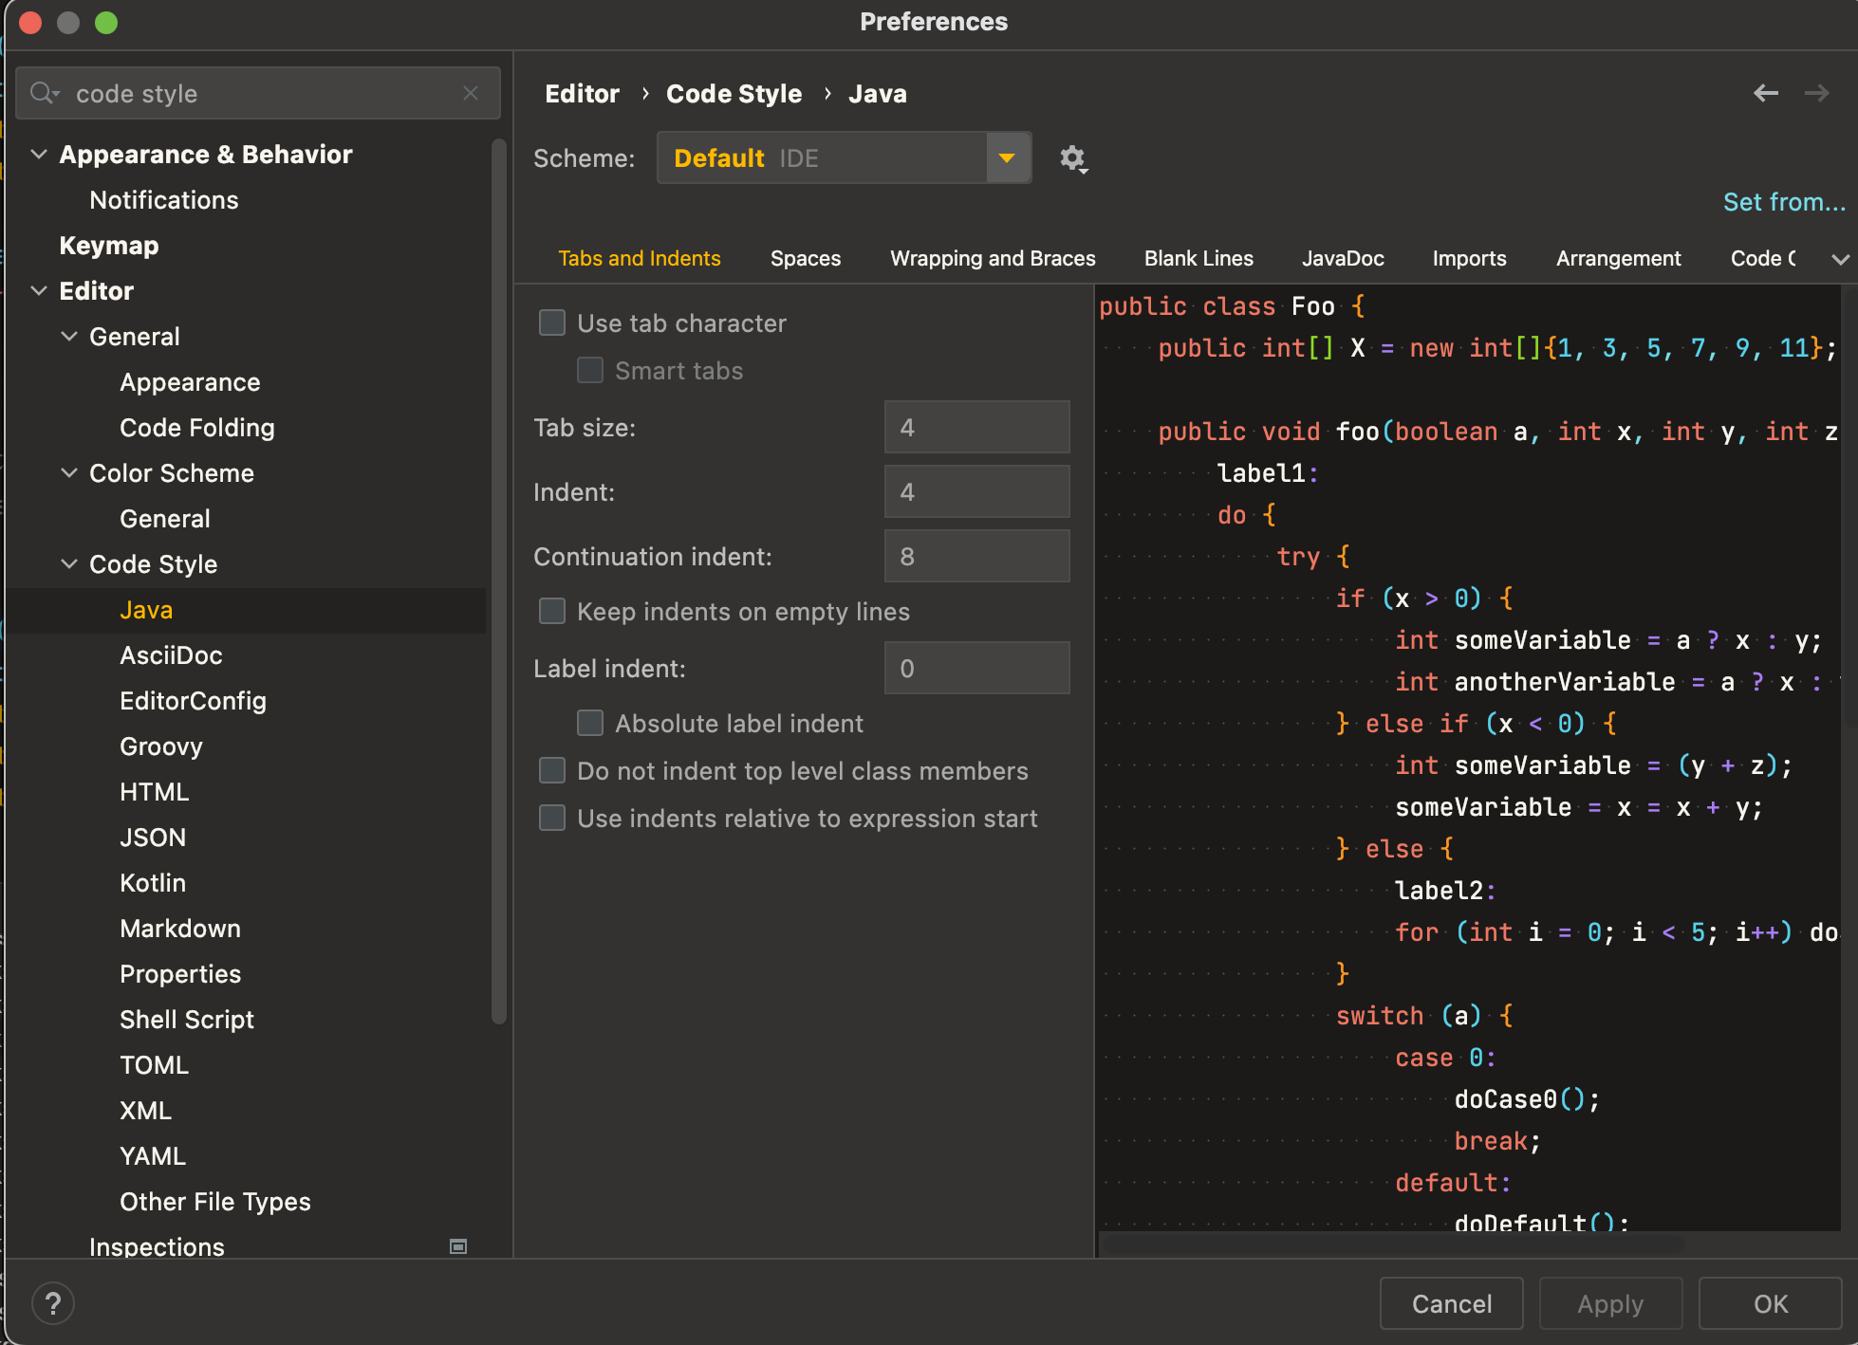Open the Scheme dropdown

1007,158
